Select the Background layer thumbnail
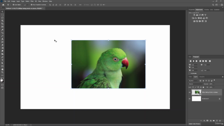The image size is (224, 126). coord(196,99)
